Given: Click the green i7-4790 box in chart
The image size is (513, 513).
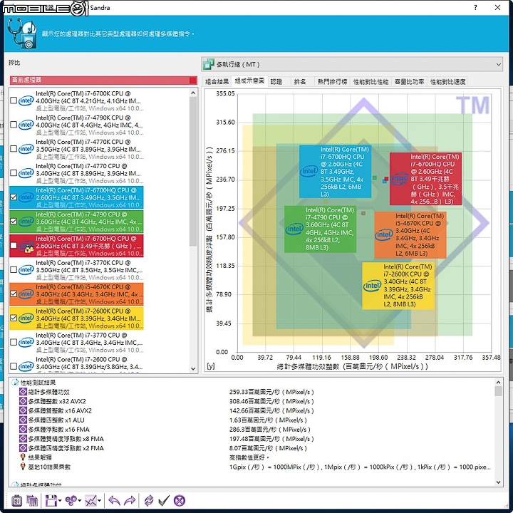Looking at the screenshot, I should [320, 229].
